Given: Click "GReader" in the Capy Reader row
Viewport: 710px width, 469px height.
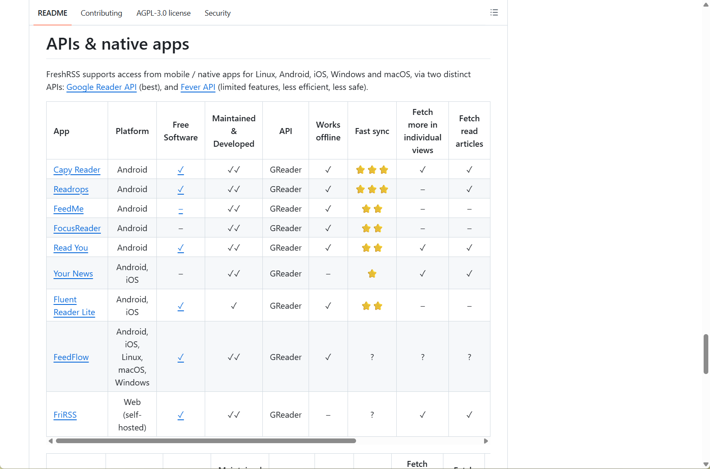Looking at the screenshot, I should 286,170.
